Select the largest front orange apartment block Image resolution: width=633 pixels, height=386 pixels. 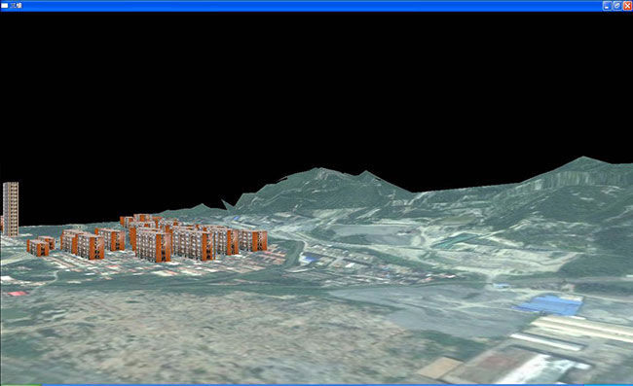click(154, 245)
